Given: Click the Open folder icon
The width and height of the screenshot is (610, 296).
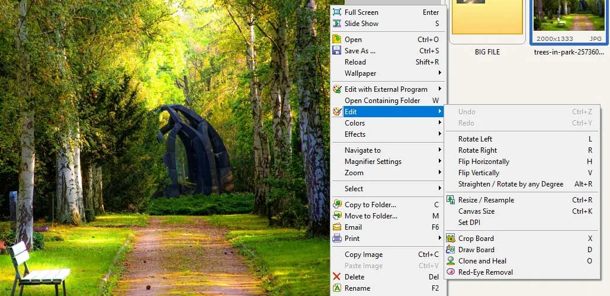Looking at the screenshot, I should 336,39.
